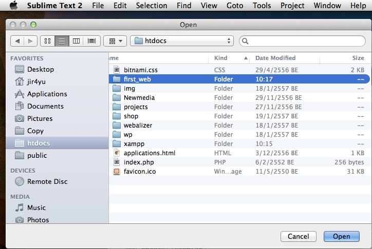The width and height of the screenshot is (372, 249).
Task: Select Photos under Media
Action: [x=57, y=220]
